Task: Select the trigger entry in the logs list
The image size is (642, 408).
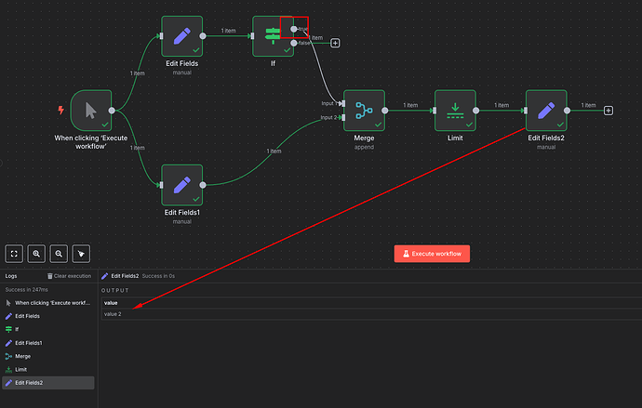Action: point(48,303)
